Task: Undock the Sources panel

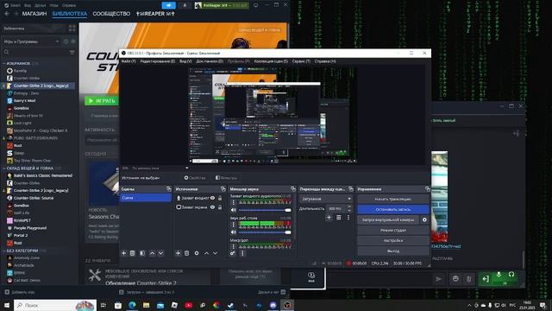Action: click(x=223, y=189)
